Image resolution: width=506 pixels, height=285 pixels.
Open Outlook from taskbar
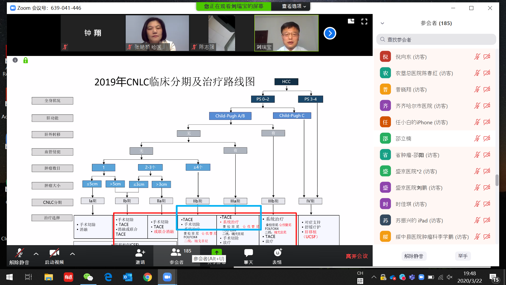tap(128, 277)
